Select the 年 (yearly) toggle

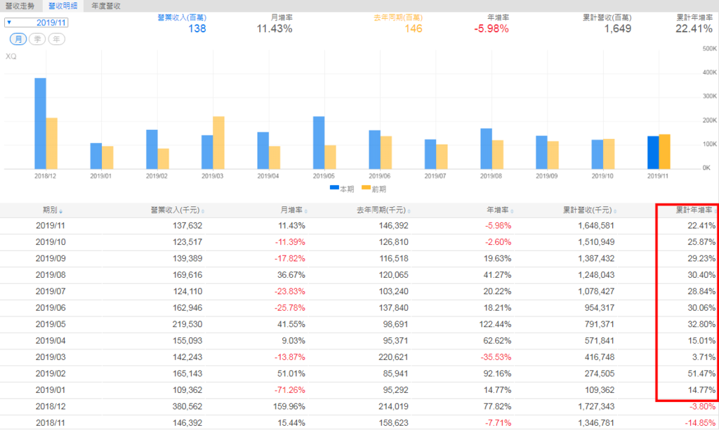click(56, 39)
